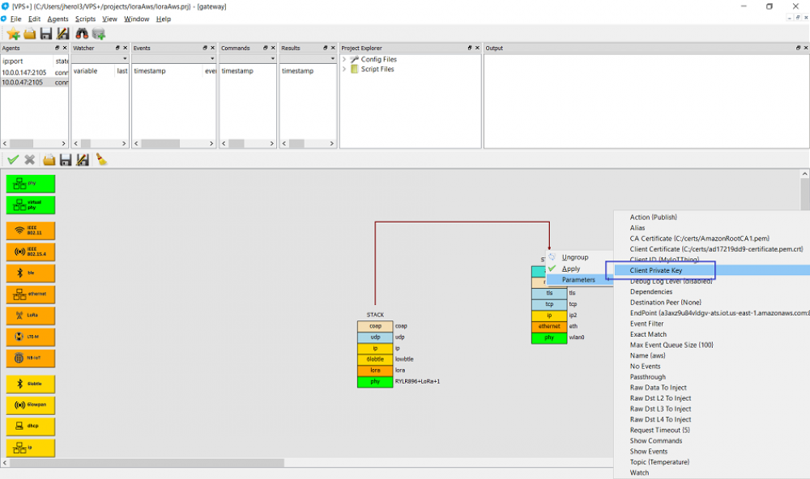Select the IEEE 802.15.4 palette block

31,252
